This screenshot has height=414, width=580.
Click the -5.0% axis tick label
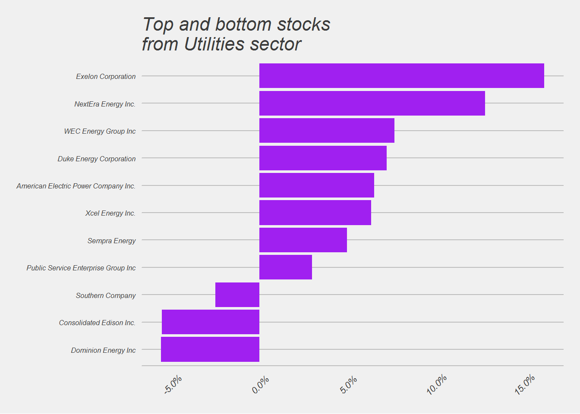[173, 385]
